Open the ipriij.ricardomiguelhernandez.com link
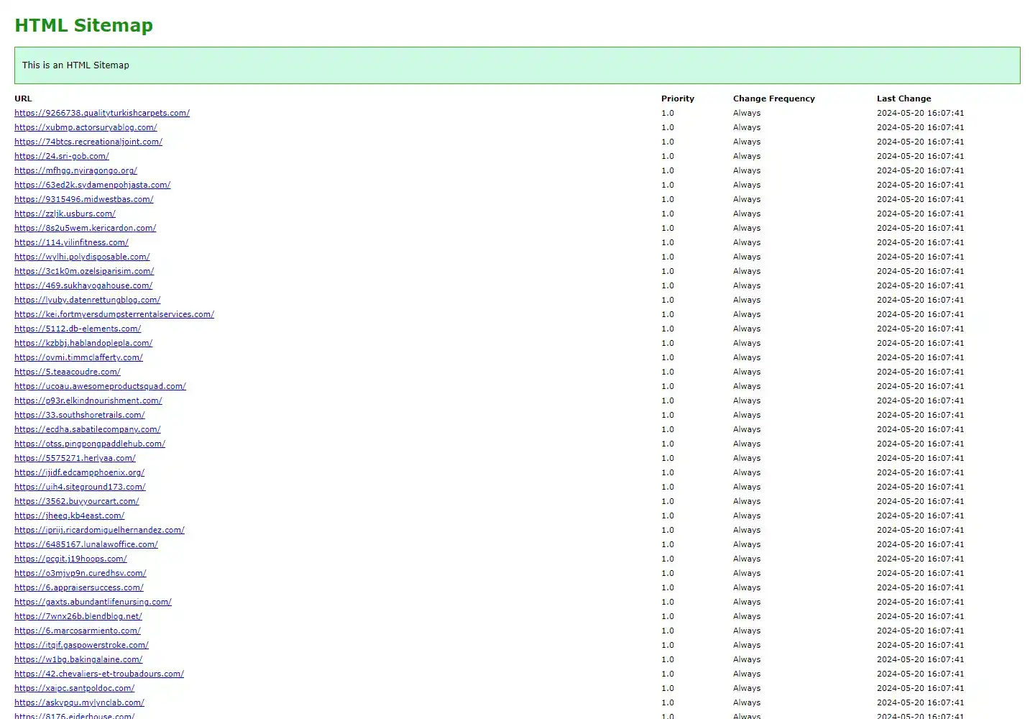This screenshot has width=1035, height=719. tap(99, 530)
